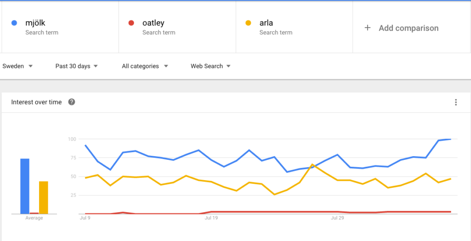This screenshot has width=471, height=241.
Task: Click the blue dot next to mjölk
Action: (14, 23)
